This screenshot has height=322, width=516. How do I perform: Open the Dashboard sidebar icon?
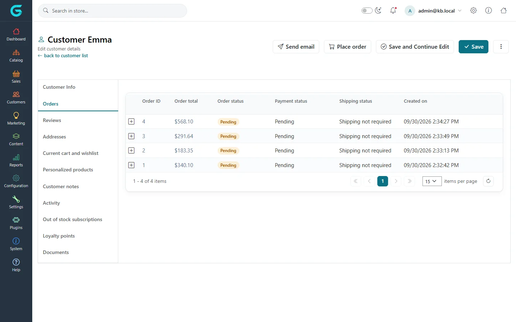[16, 31]
